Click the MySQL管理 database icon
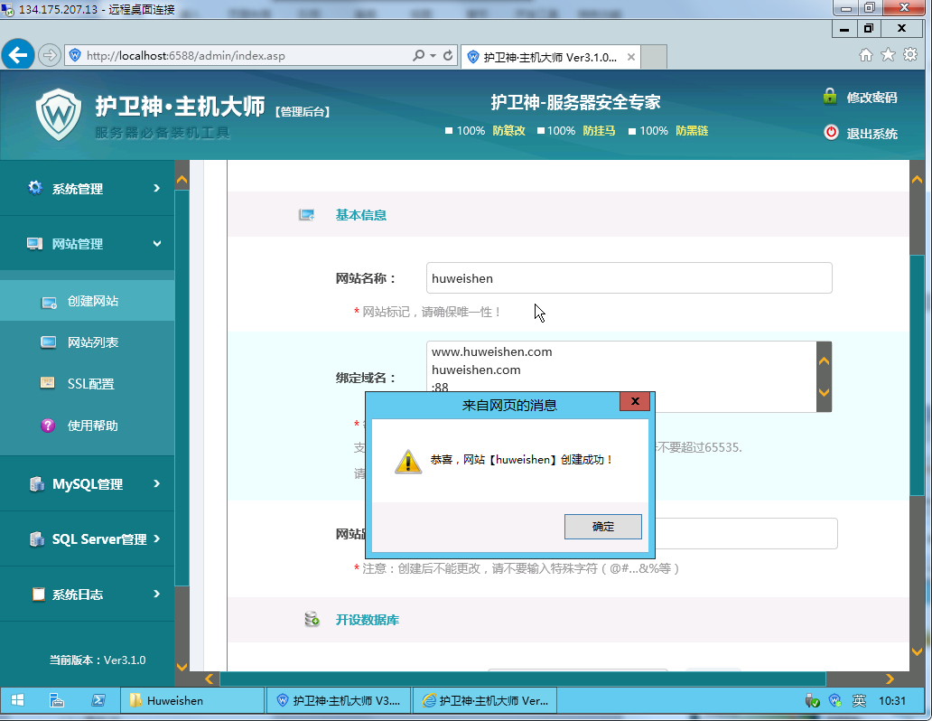The image size is (932, 721). click(37, 484)
